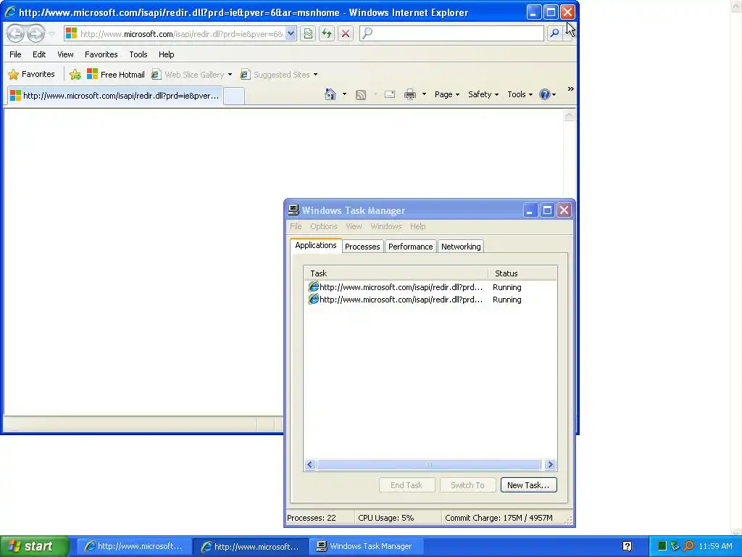Image resolution: width=742 pixels, height=557 pixels.
Task: Click the Home icon in command bar
Action: click(330, 94)
